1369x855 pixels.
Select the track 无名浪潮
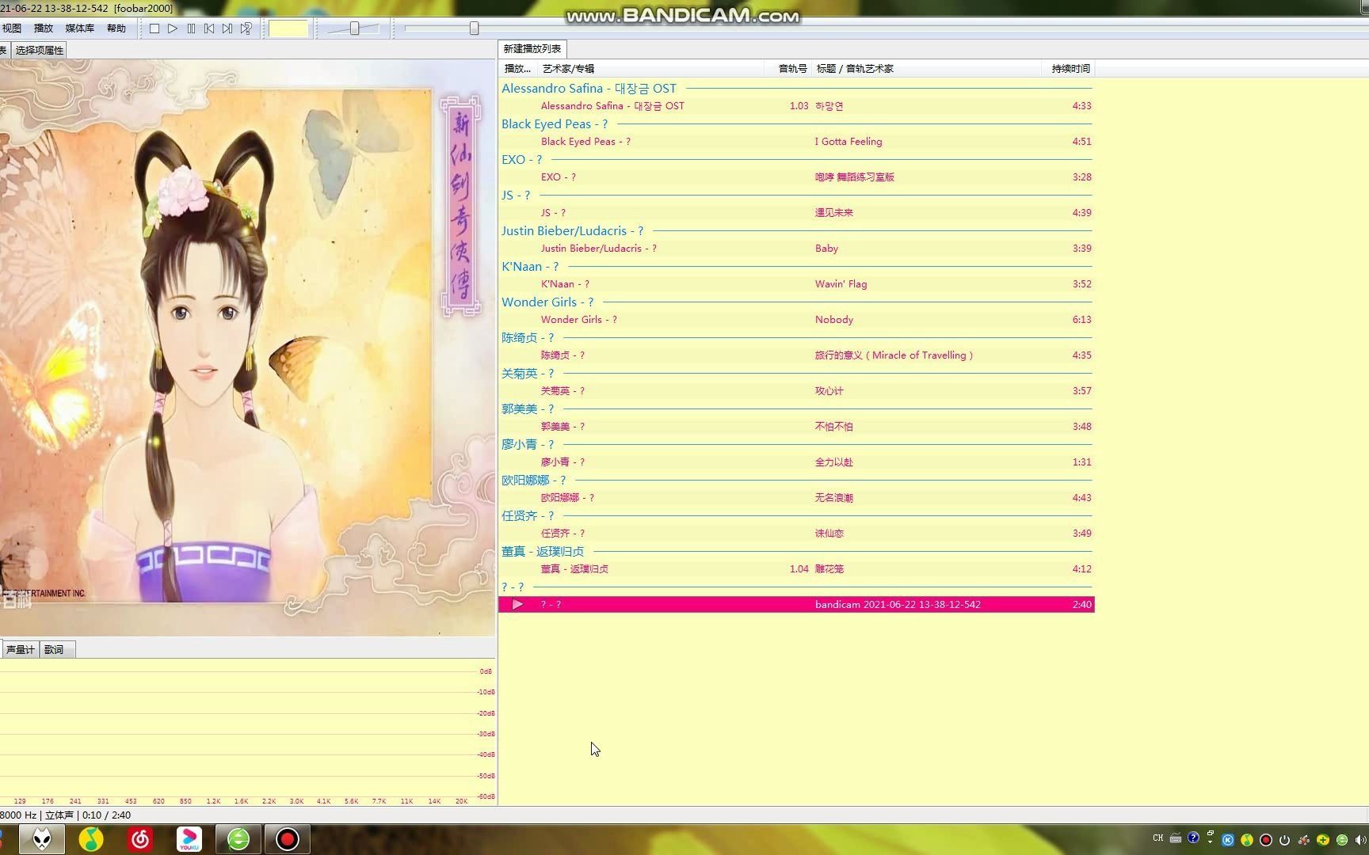pyautogui.click(x=796, y=498)
